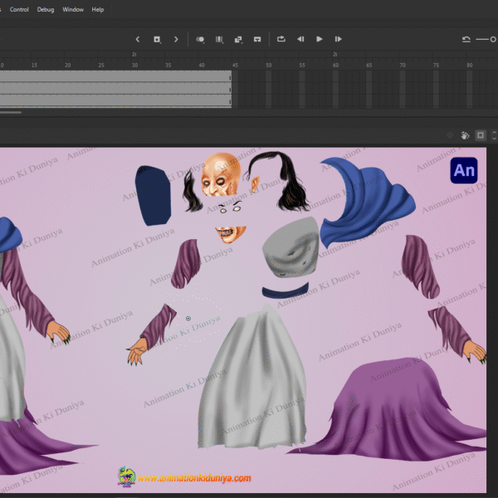The width and height of the screenshot is (498, 498).
Task: Jump to frame 75 on ruler
Action: 436,65
